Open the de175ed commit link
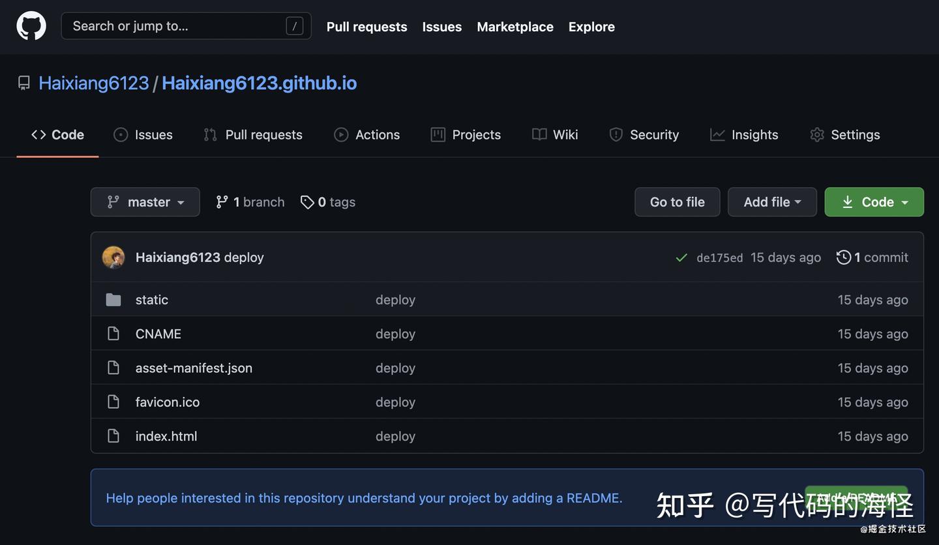Screen dimensions: 939x545 [x=719, y=257]
